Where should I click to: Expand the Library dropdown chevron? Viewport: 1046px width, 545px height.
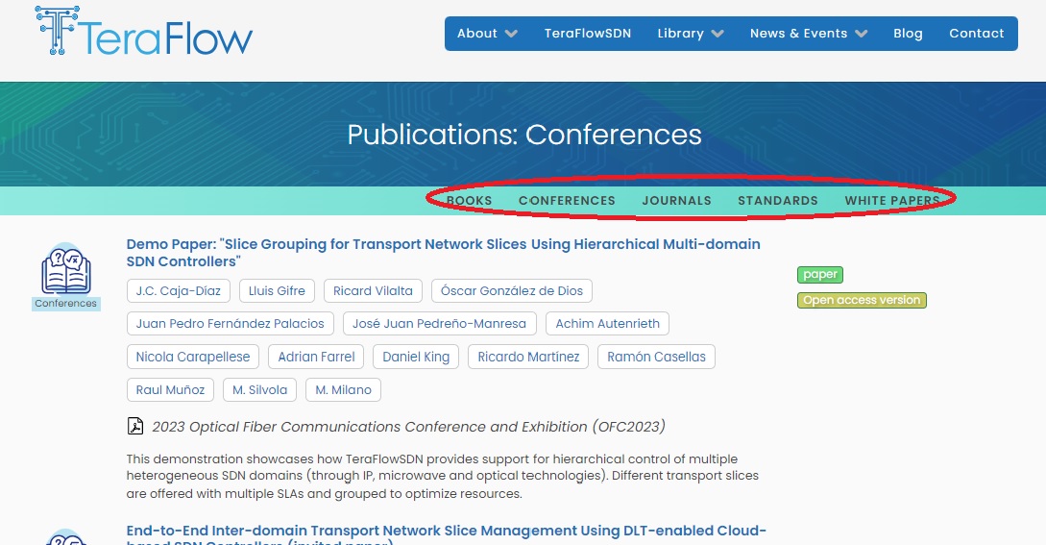tap(718, 34)
